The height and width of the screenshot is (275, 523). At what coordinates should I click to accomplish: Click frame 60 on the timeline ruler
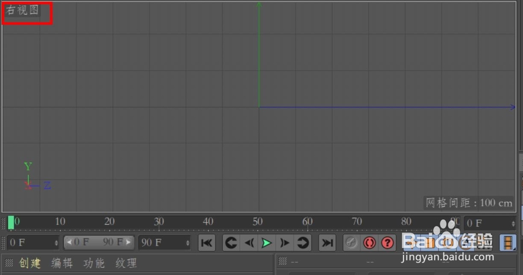(x=307, y=221)
